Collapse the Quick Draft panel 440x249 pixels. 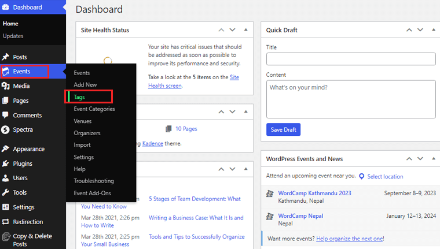(x=434, y=29)
